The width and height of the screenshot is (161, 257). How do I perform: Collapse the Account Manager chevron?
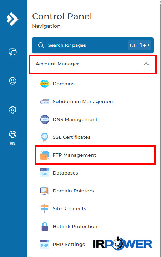pos(146,64)
